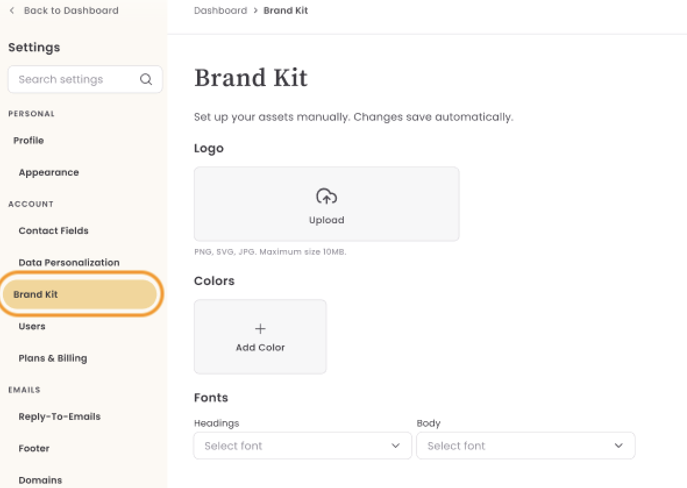Click the Dashboard breadcrumb link
Screen dimensions: 687x488
coord(221,10)
